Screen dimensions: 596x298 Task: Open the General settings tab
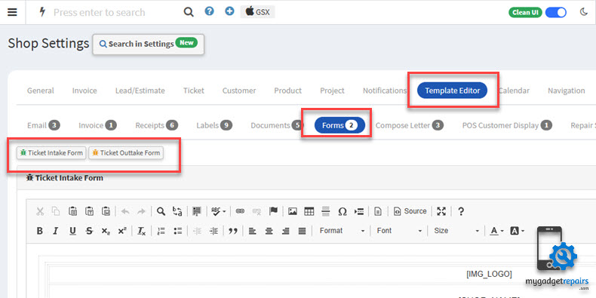(40, 91)
